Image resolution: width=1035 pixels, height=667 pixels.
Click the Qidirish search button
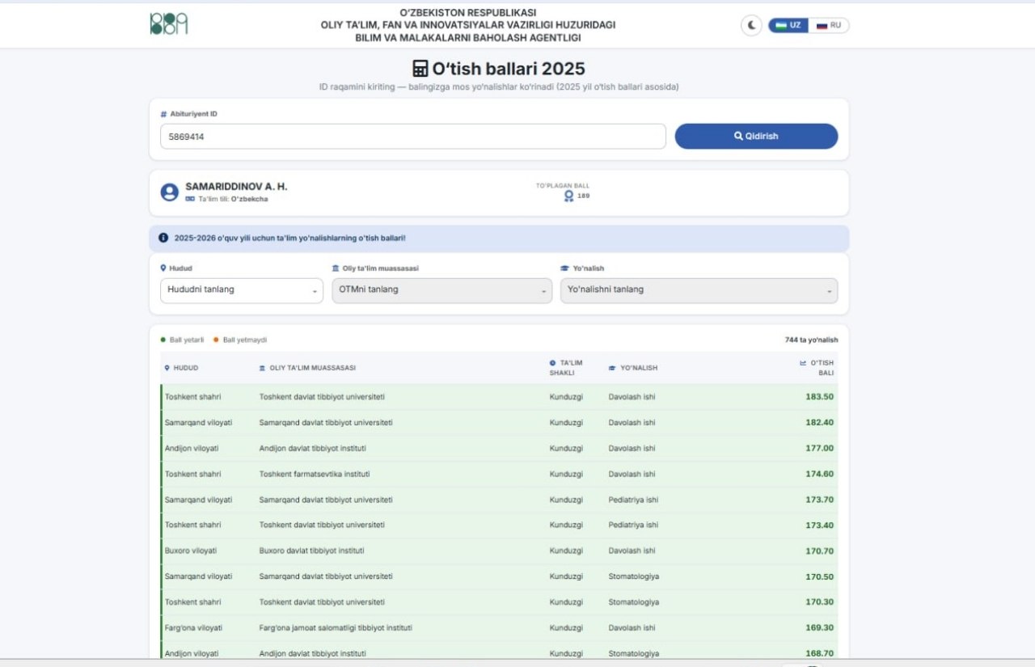coord(756,137)
